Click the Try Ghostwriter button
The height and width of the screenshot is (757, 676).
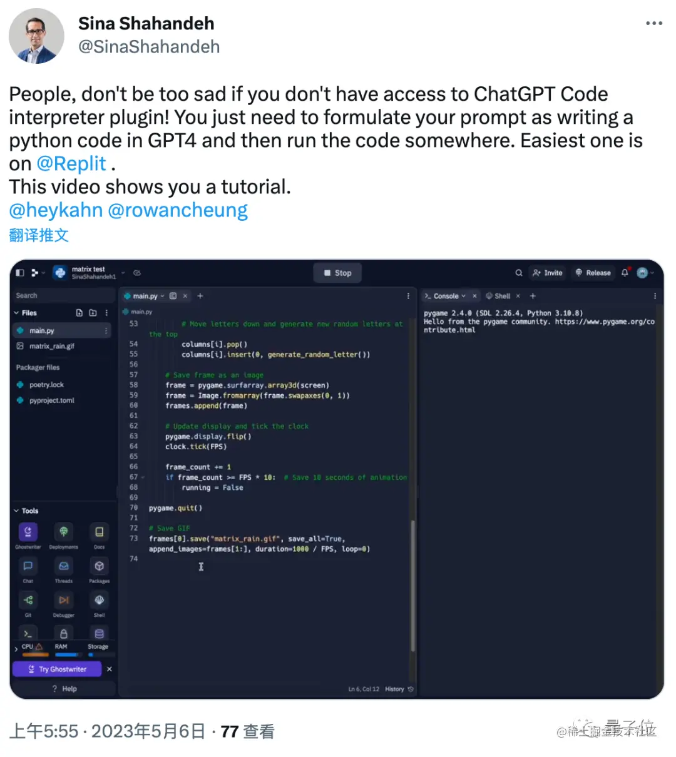tap(58, 669)
